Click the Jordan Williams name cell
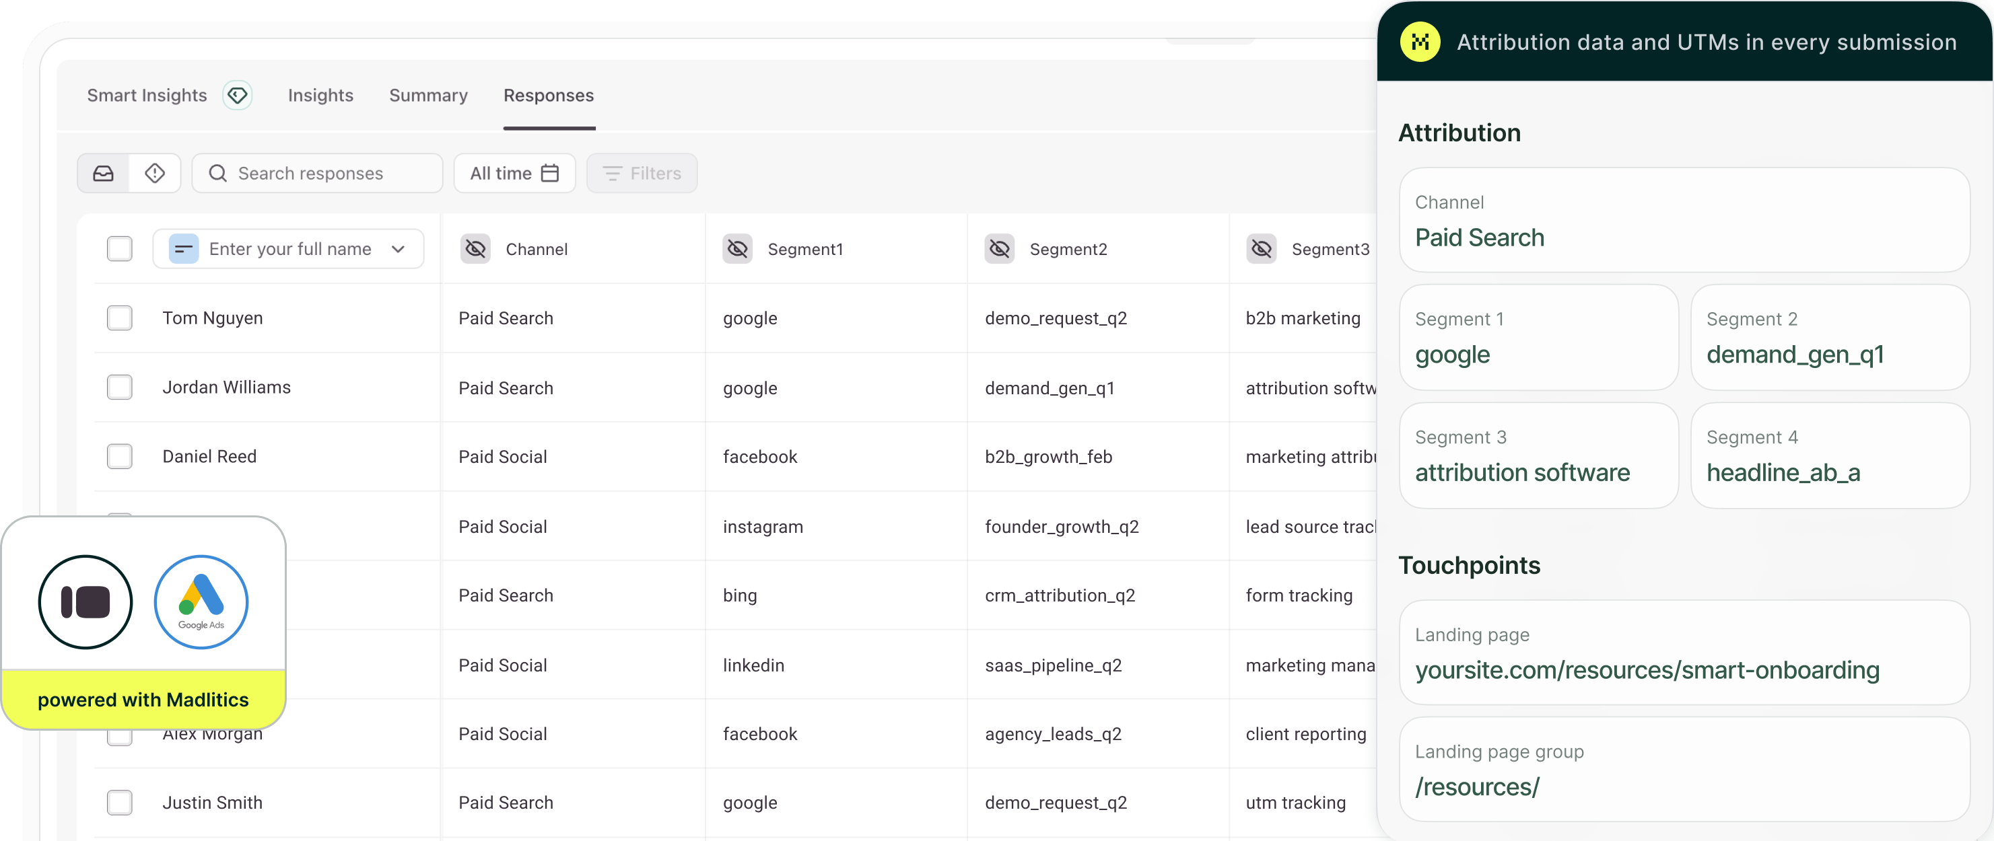Viewport: 1994px width, 841px height. point(227,387)
